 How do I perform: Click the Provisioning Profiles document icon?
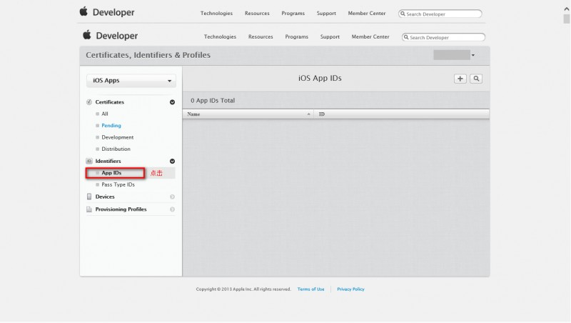tap(89, 209)
